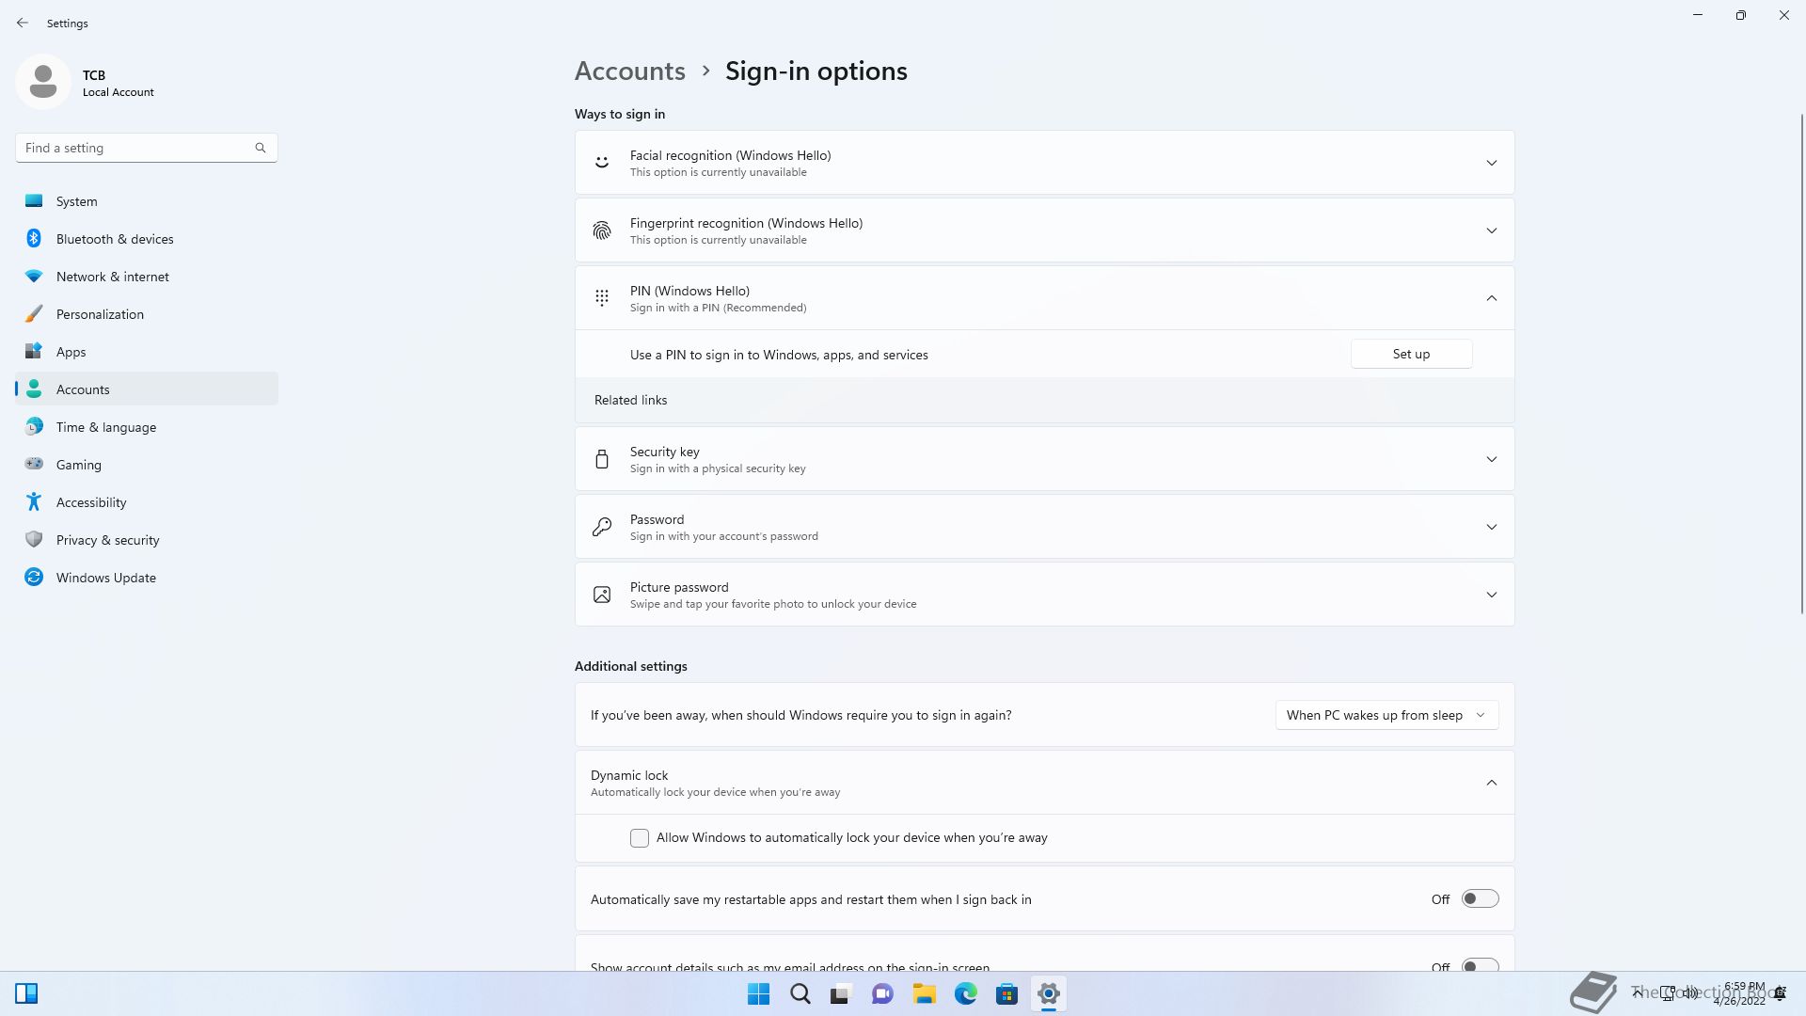
Task: Select Privacy & security category
Action: pyautogui.click(x=147, y=540)
